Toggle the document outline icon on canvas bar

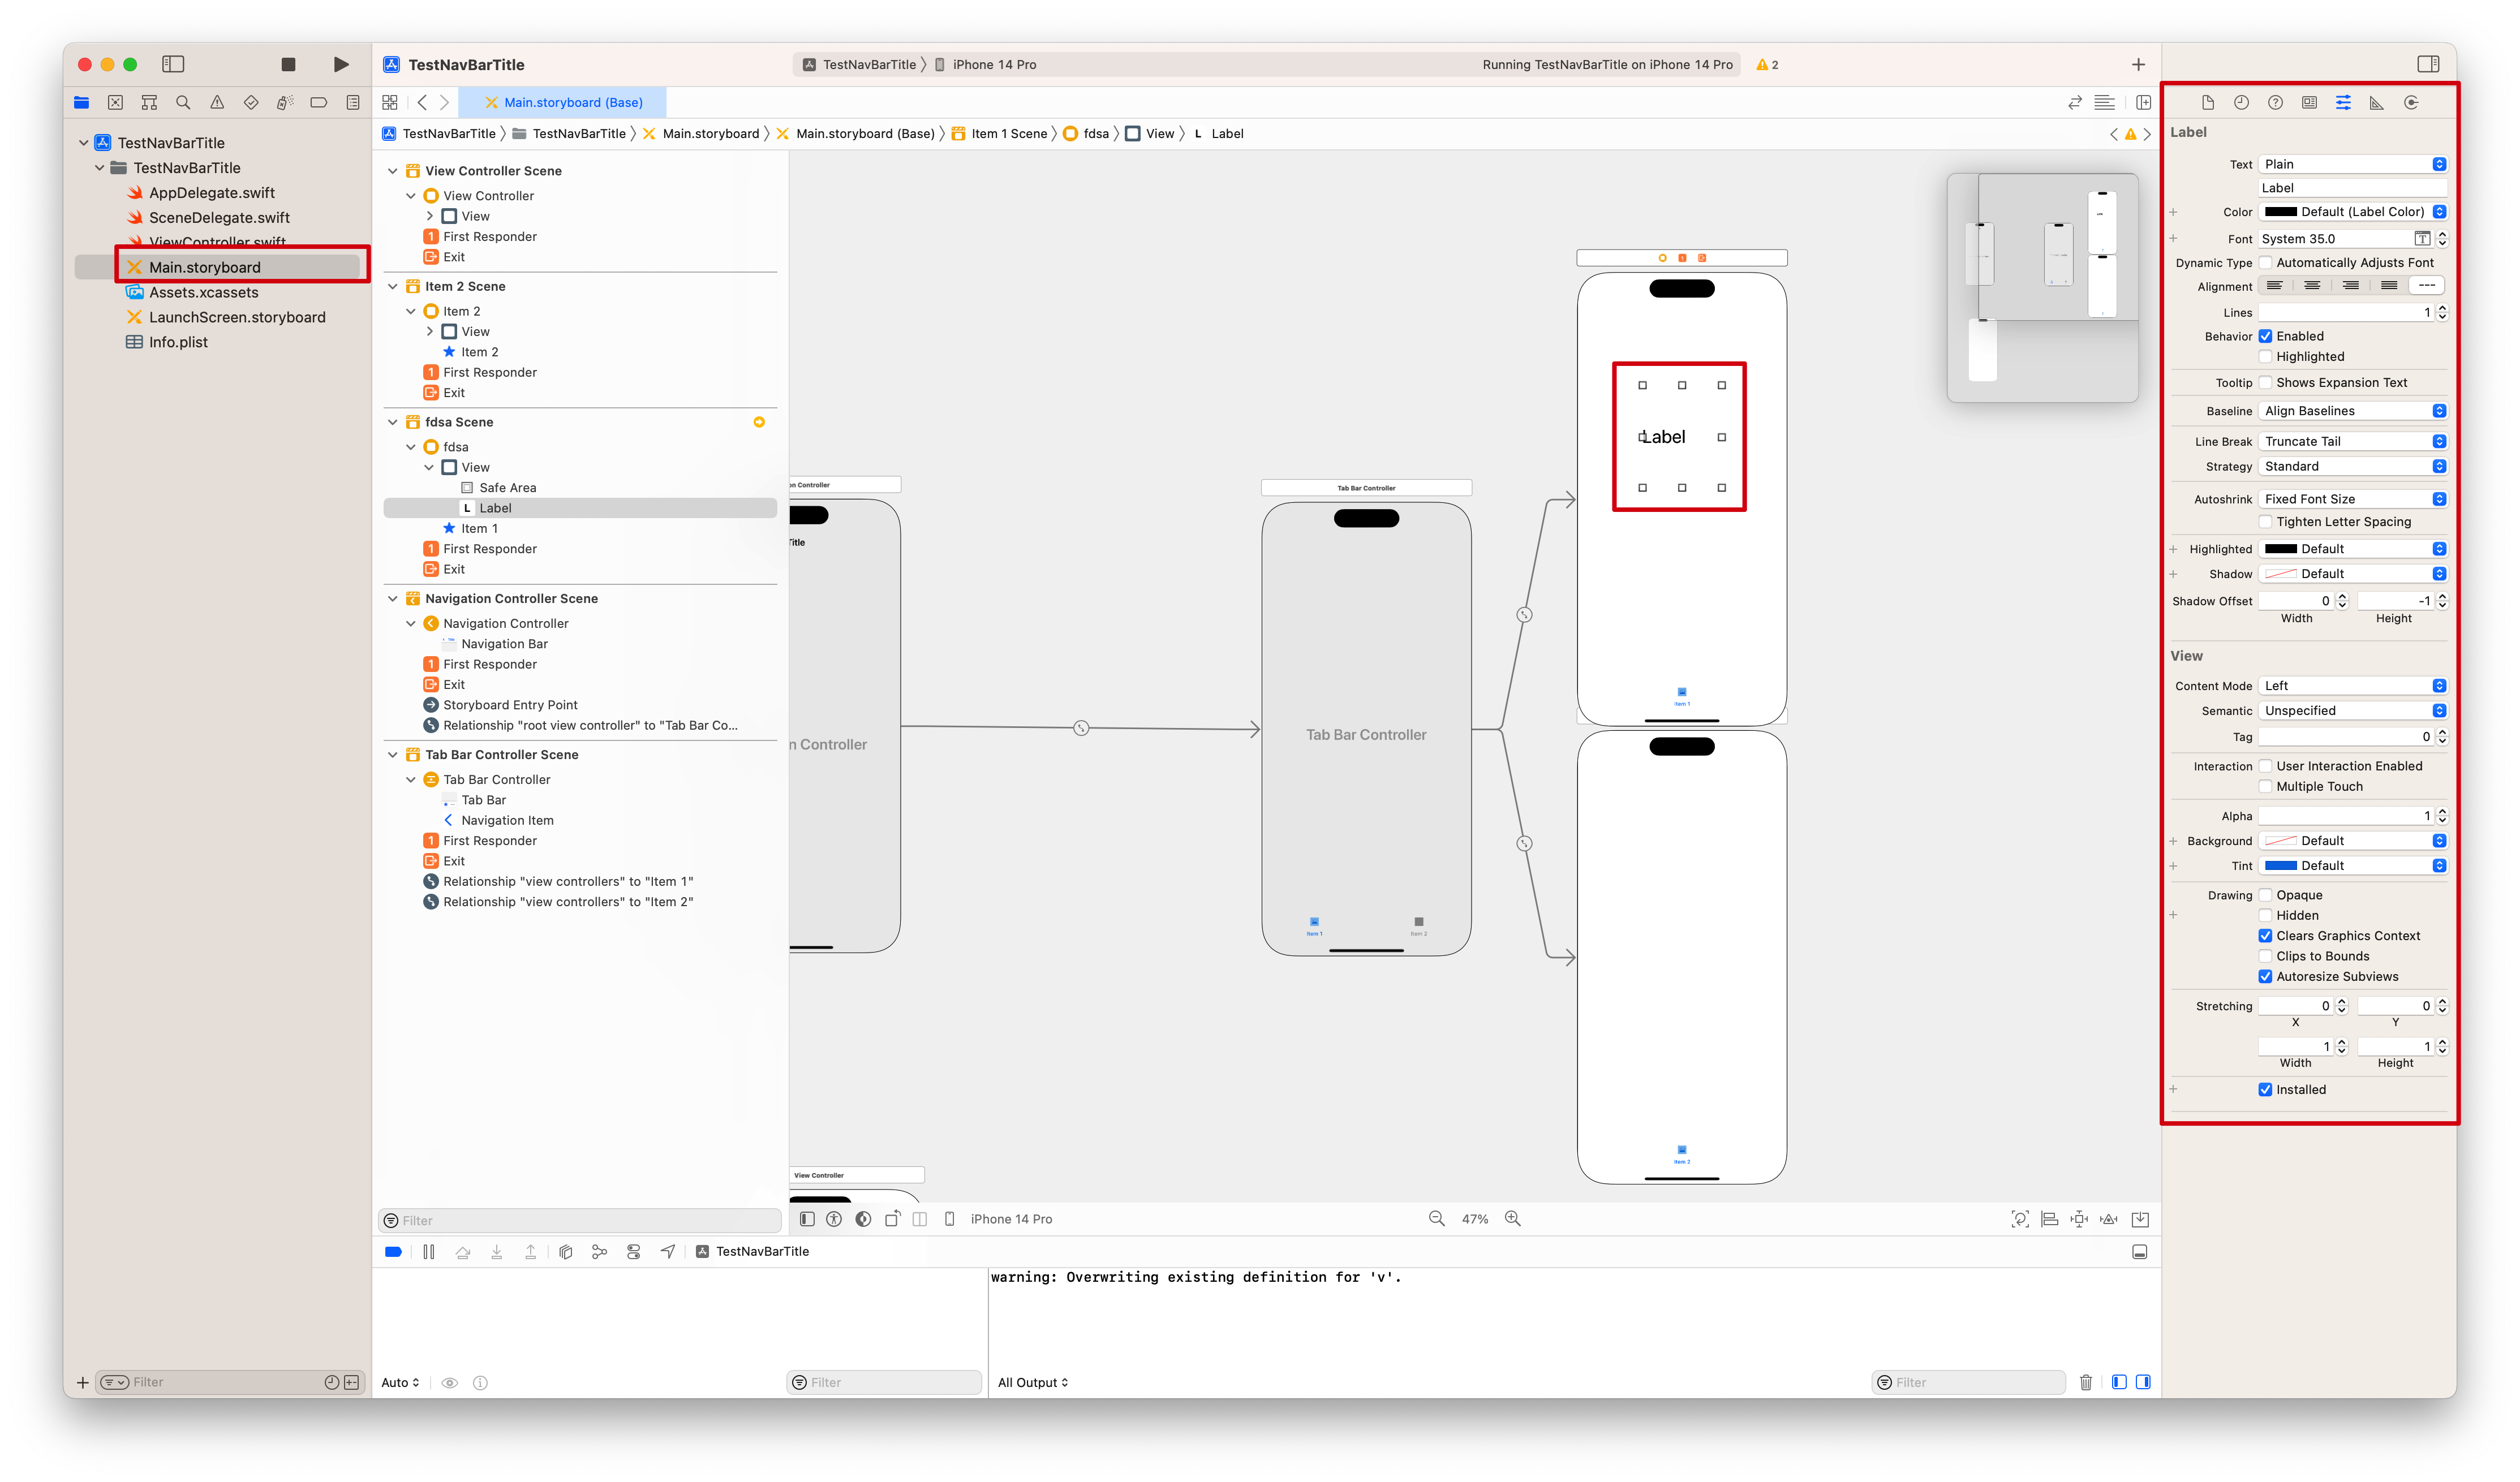coord(807,1218)
